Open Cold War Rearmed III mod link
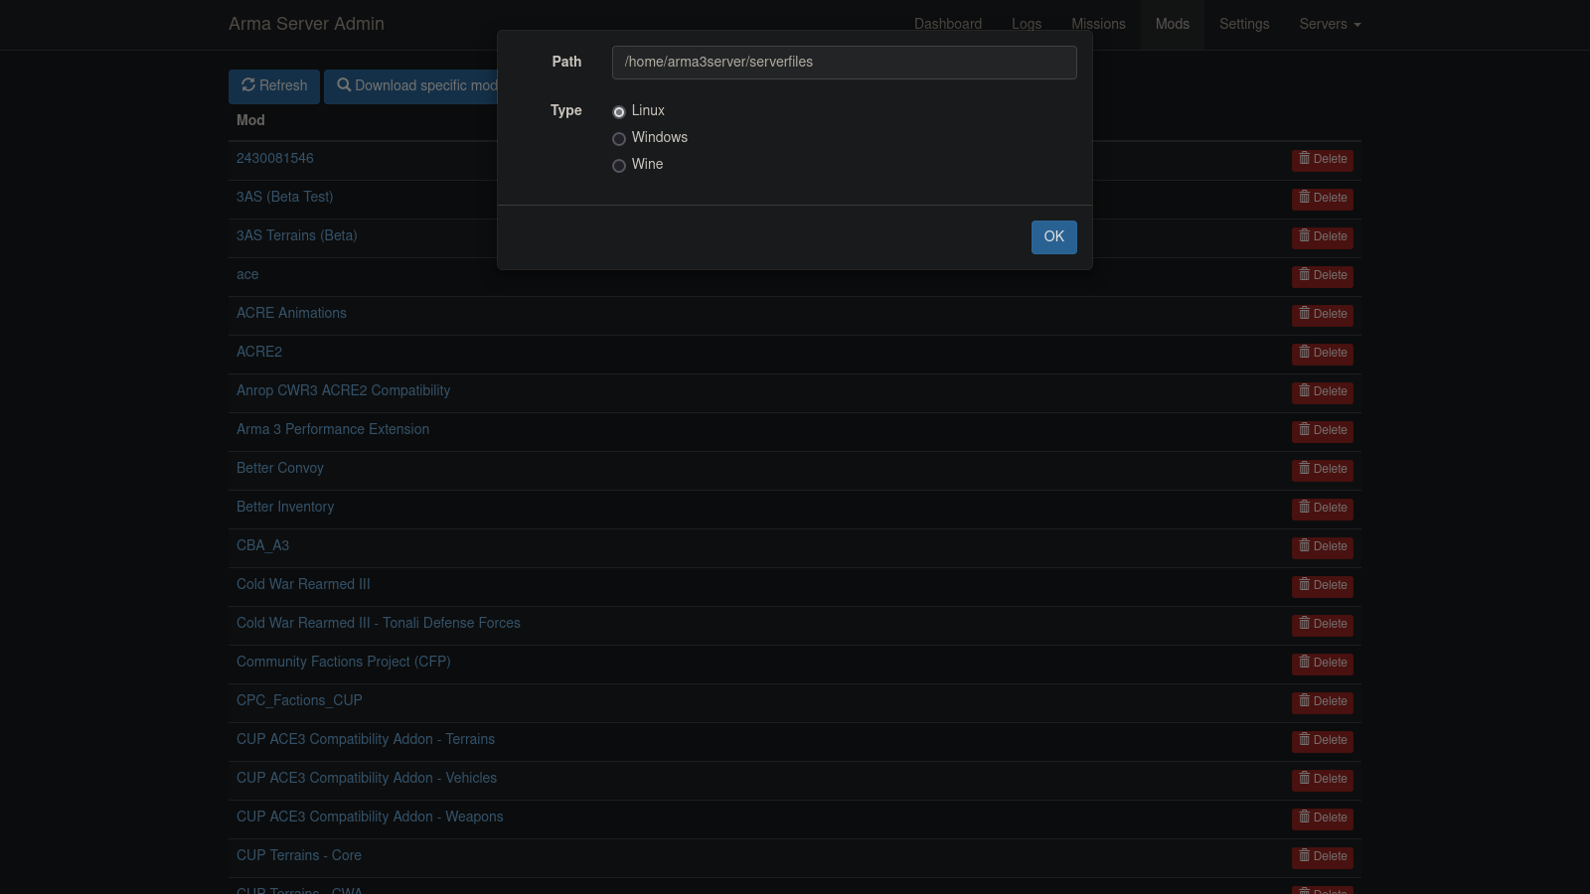The height and width of the screenshot is (894, 1590). coord(303,584)
